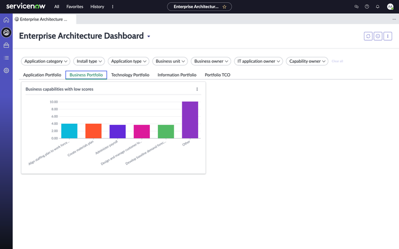The image size is (399, 249).
Task: Expand the Business owner filter
Action: tap(211, 61)
